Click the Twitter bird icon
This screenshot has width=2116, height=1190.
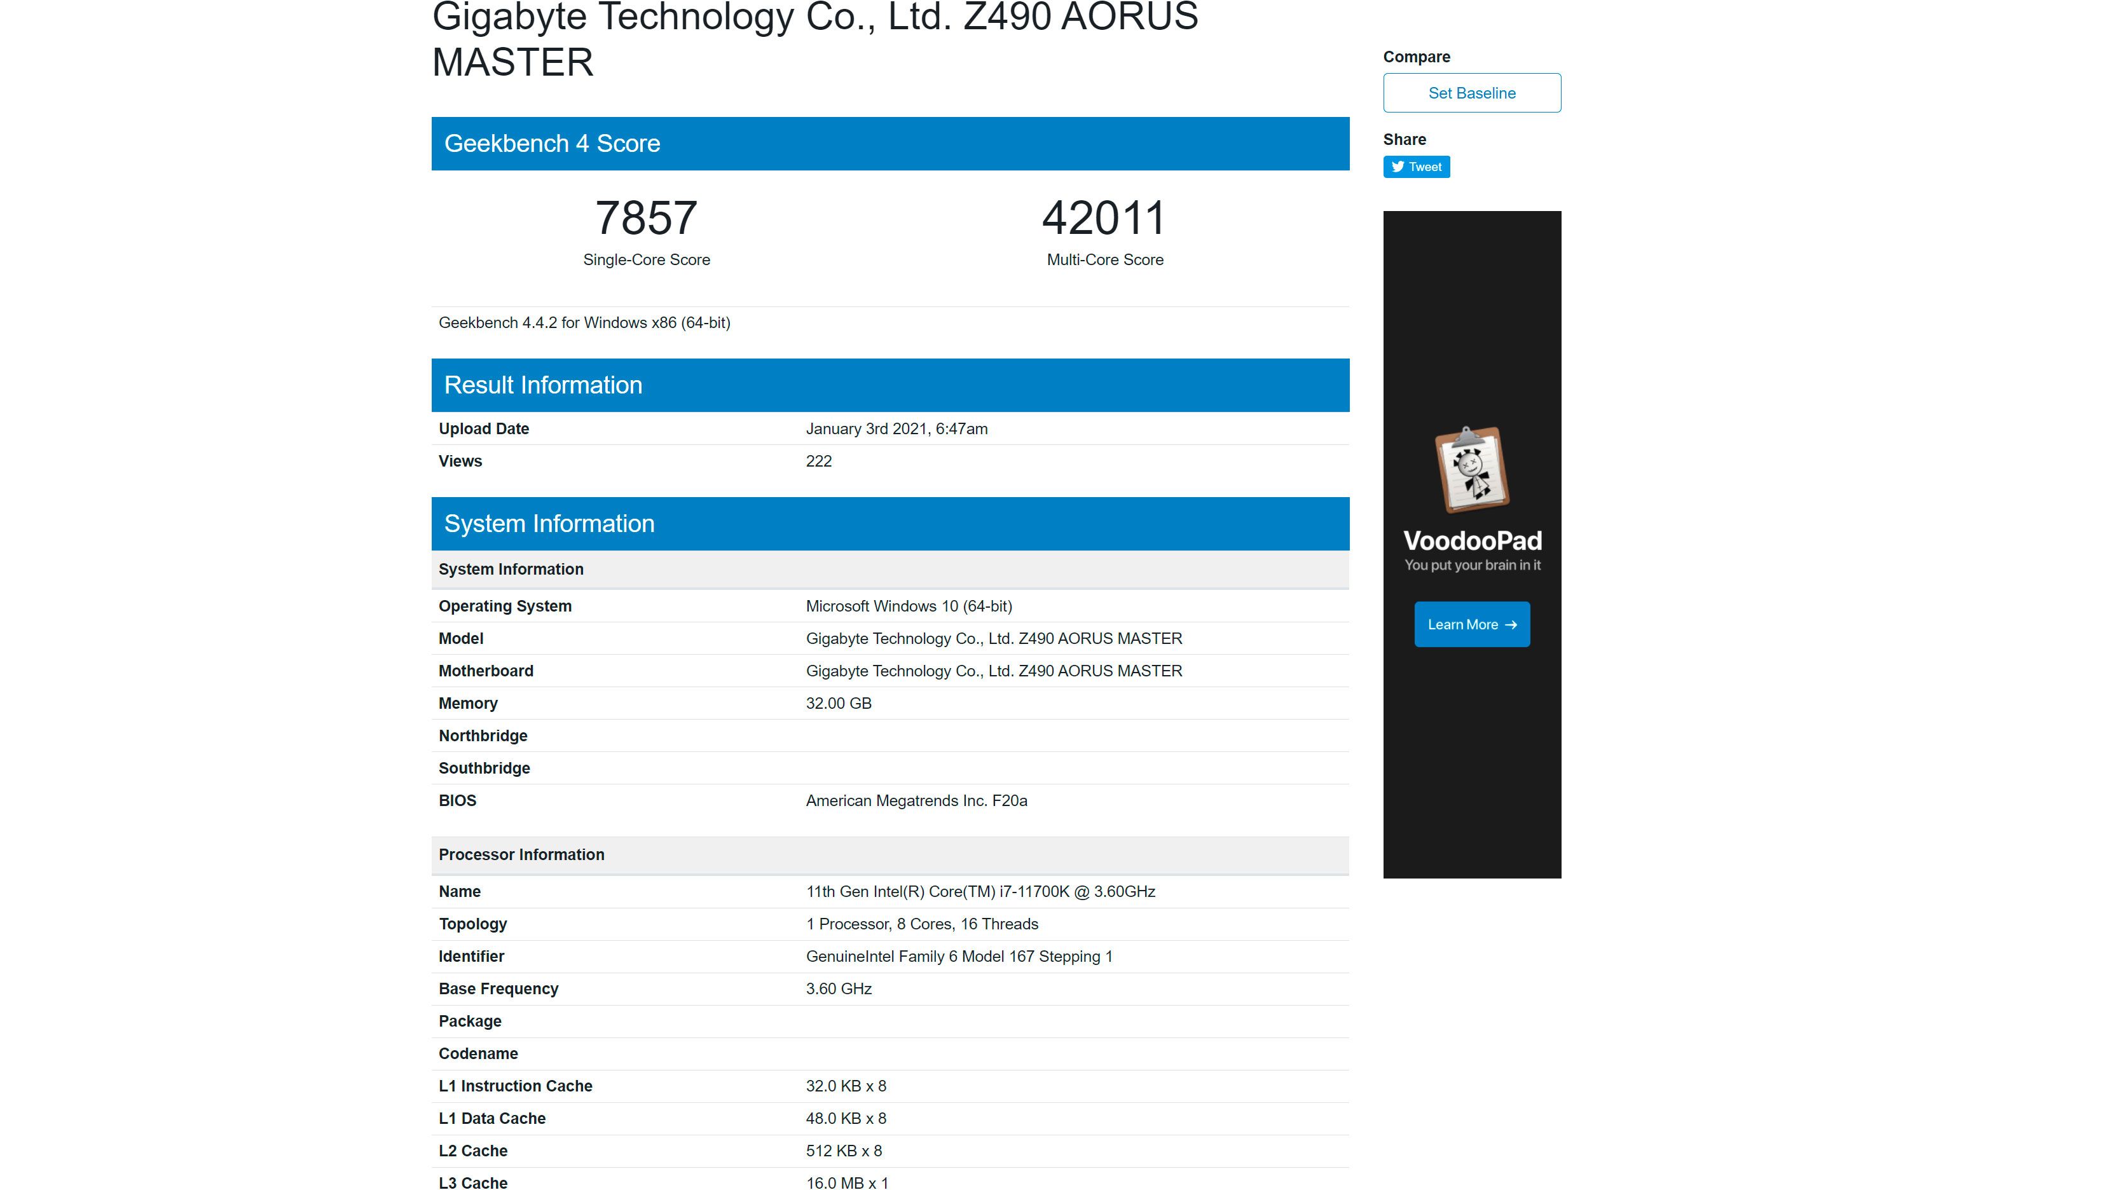(1398, 167)
